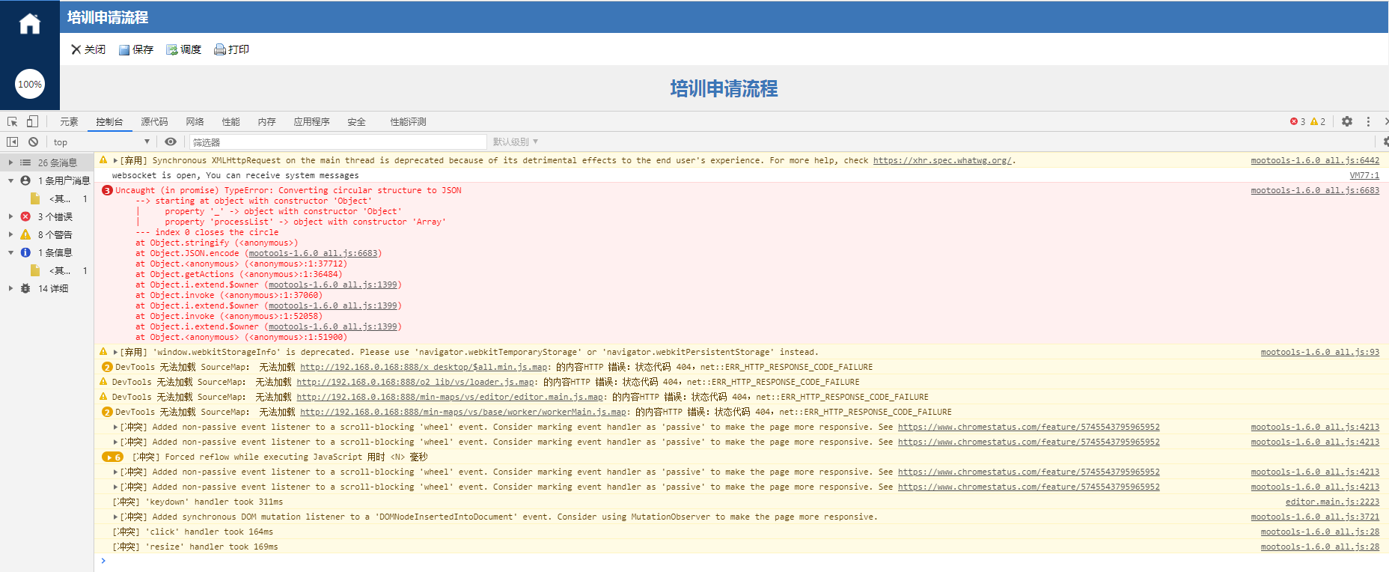Open the 'top' JavaScript context dropdown
The image size is (1389, 572).
point(101,142)
